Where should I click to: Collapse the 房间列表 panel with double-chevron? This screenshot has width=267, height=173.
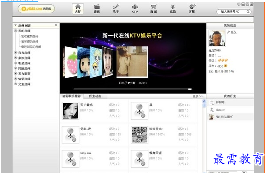tap(56, 25)
